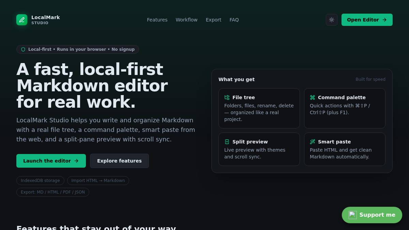Select the IndexedDB storage tag
Viewport: 409px width, 230px height.
[40, 181]
